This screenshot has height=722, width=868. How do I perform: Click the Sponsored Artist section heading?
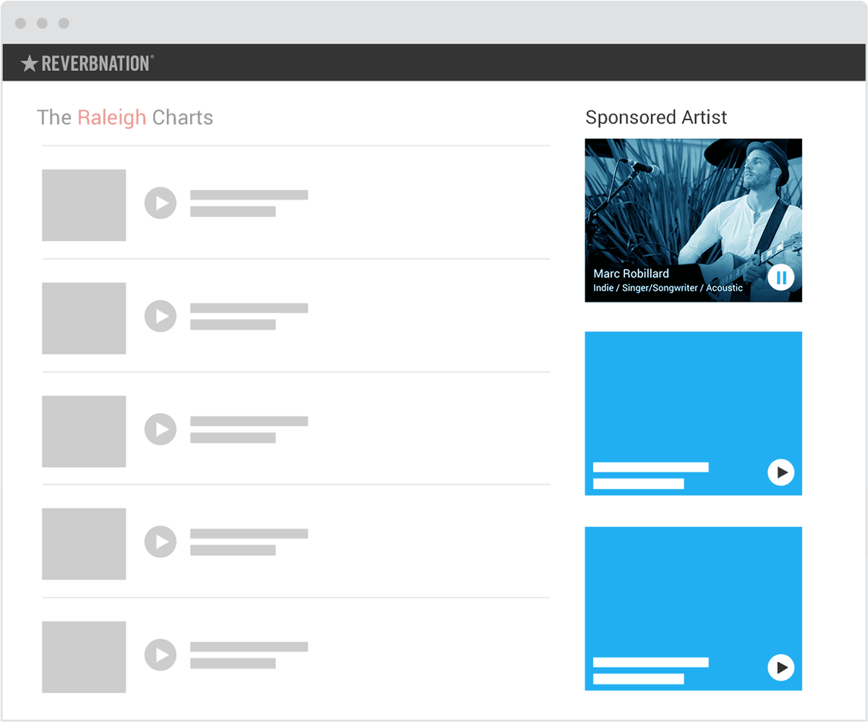pos(656,117)
